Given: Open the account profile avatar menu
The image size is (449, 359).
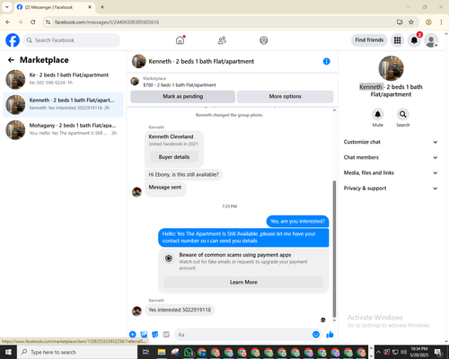Looking at the screenshot, I should click(x=431, y=40).
